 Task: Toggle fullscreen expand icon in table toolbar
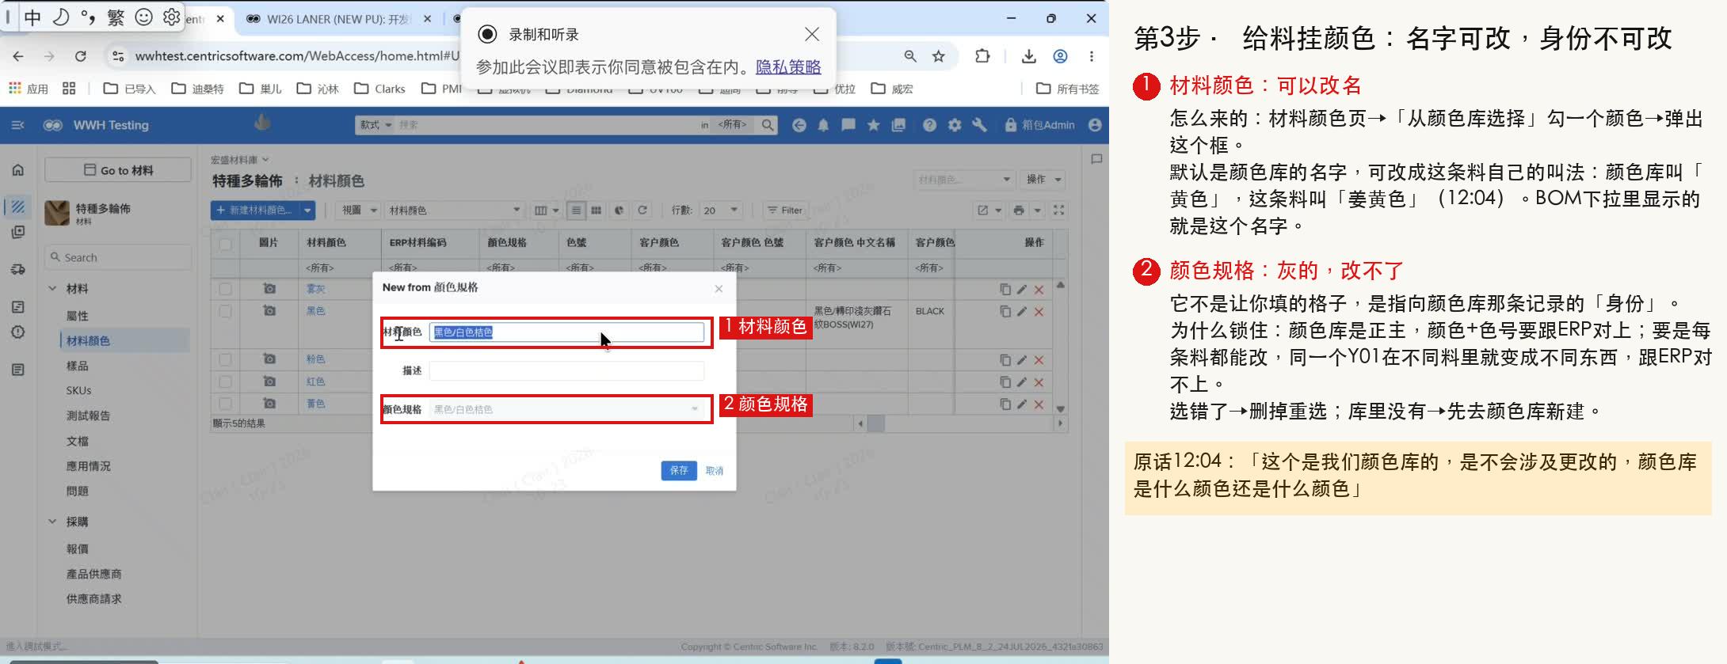pyautogui.click(x=1059, y=211)
